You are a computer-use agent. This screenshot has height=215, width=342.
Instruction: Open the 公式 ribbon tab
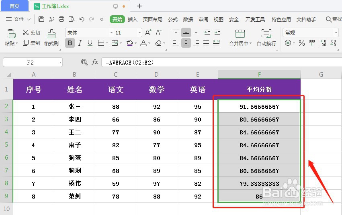[x=173, y=19]
